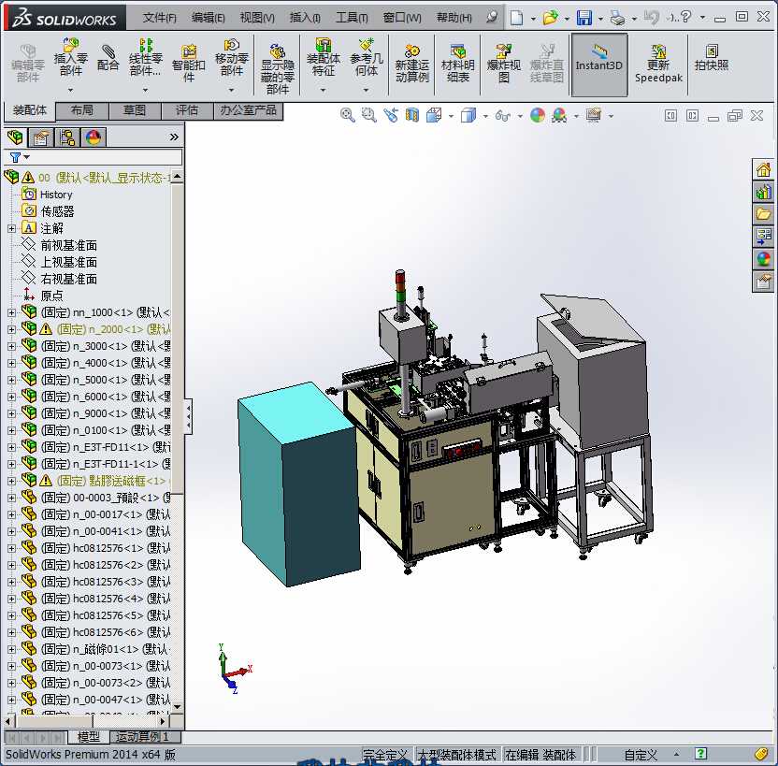Toggle Section View icon
Screen dimensions: 778x766
[411, 116]
